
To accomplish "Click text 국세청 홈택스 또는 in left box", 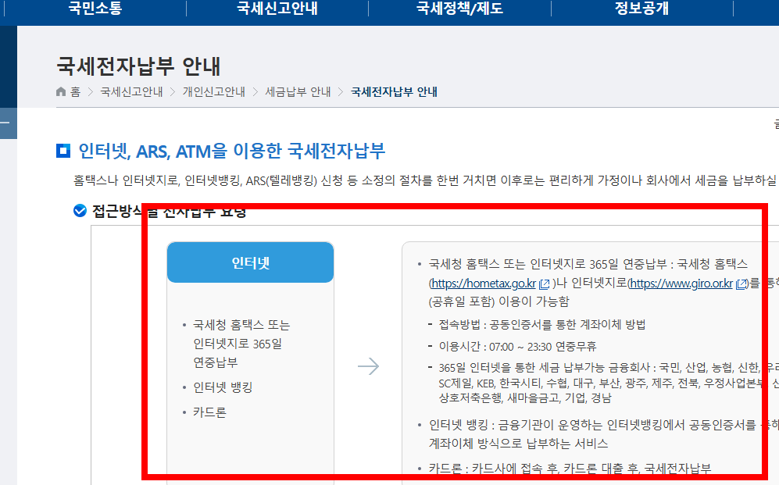I will [x=241, y=325].
